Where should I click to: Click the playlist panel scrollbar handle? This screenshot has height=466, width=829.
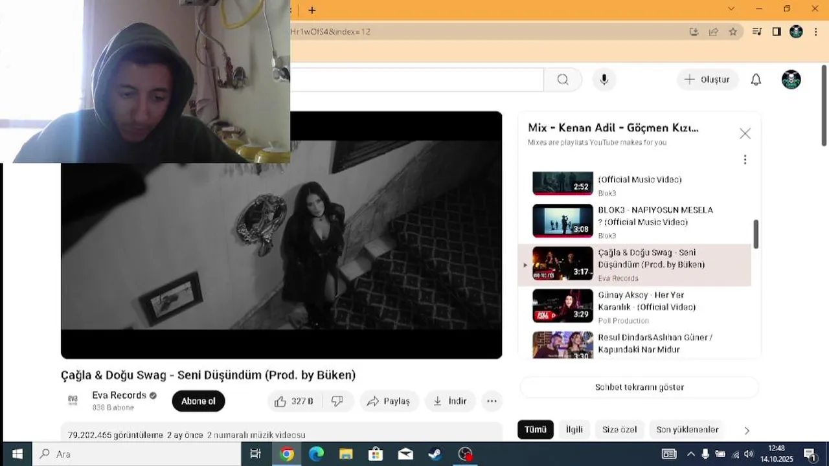756,234
